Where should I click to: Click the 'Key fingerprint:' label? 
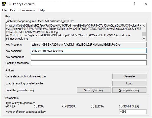click(x=14, y=45)
